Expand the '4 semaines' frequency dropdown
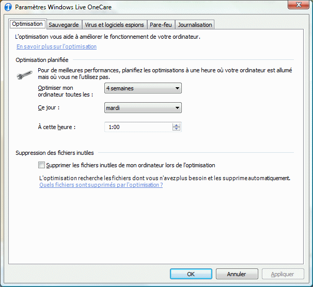This screenshot has width=313, height=287. tap(143, 88)
